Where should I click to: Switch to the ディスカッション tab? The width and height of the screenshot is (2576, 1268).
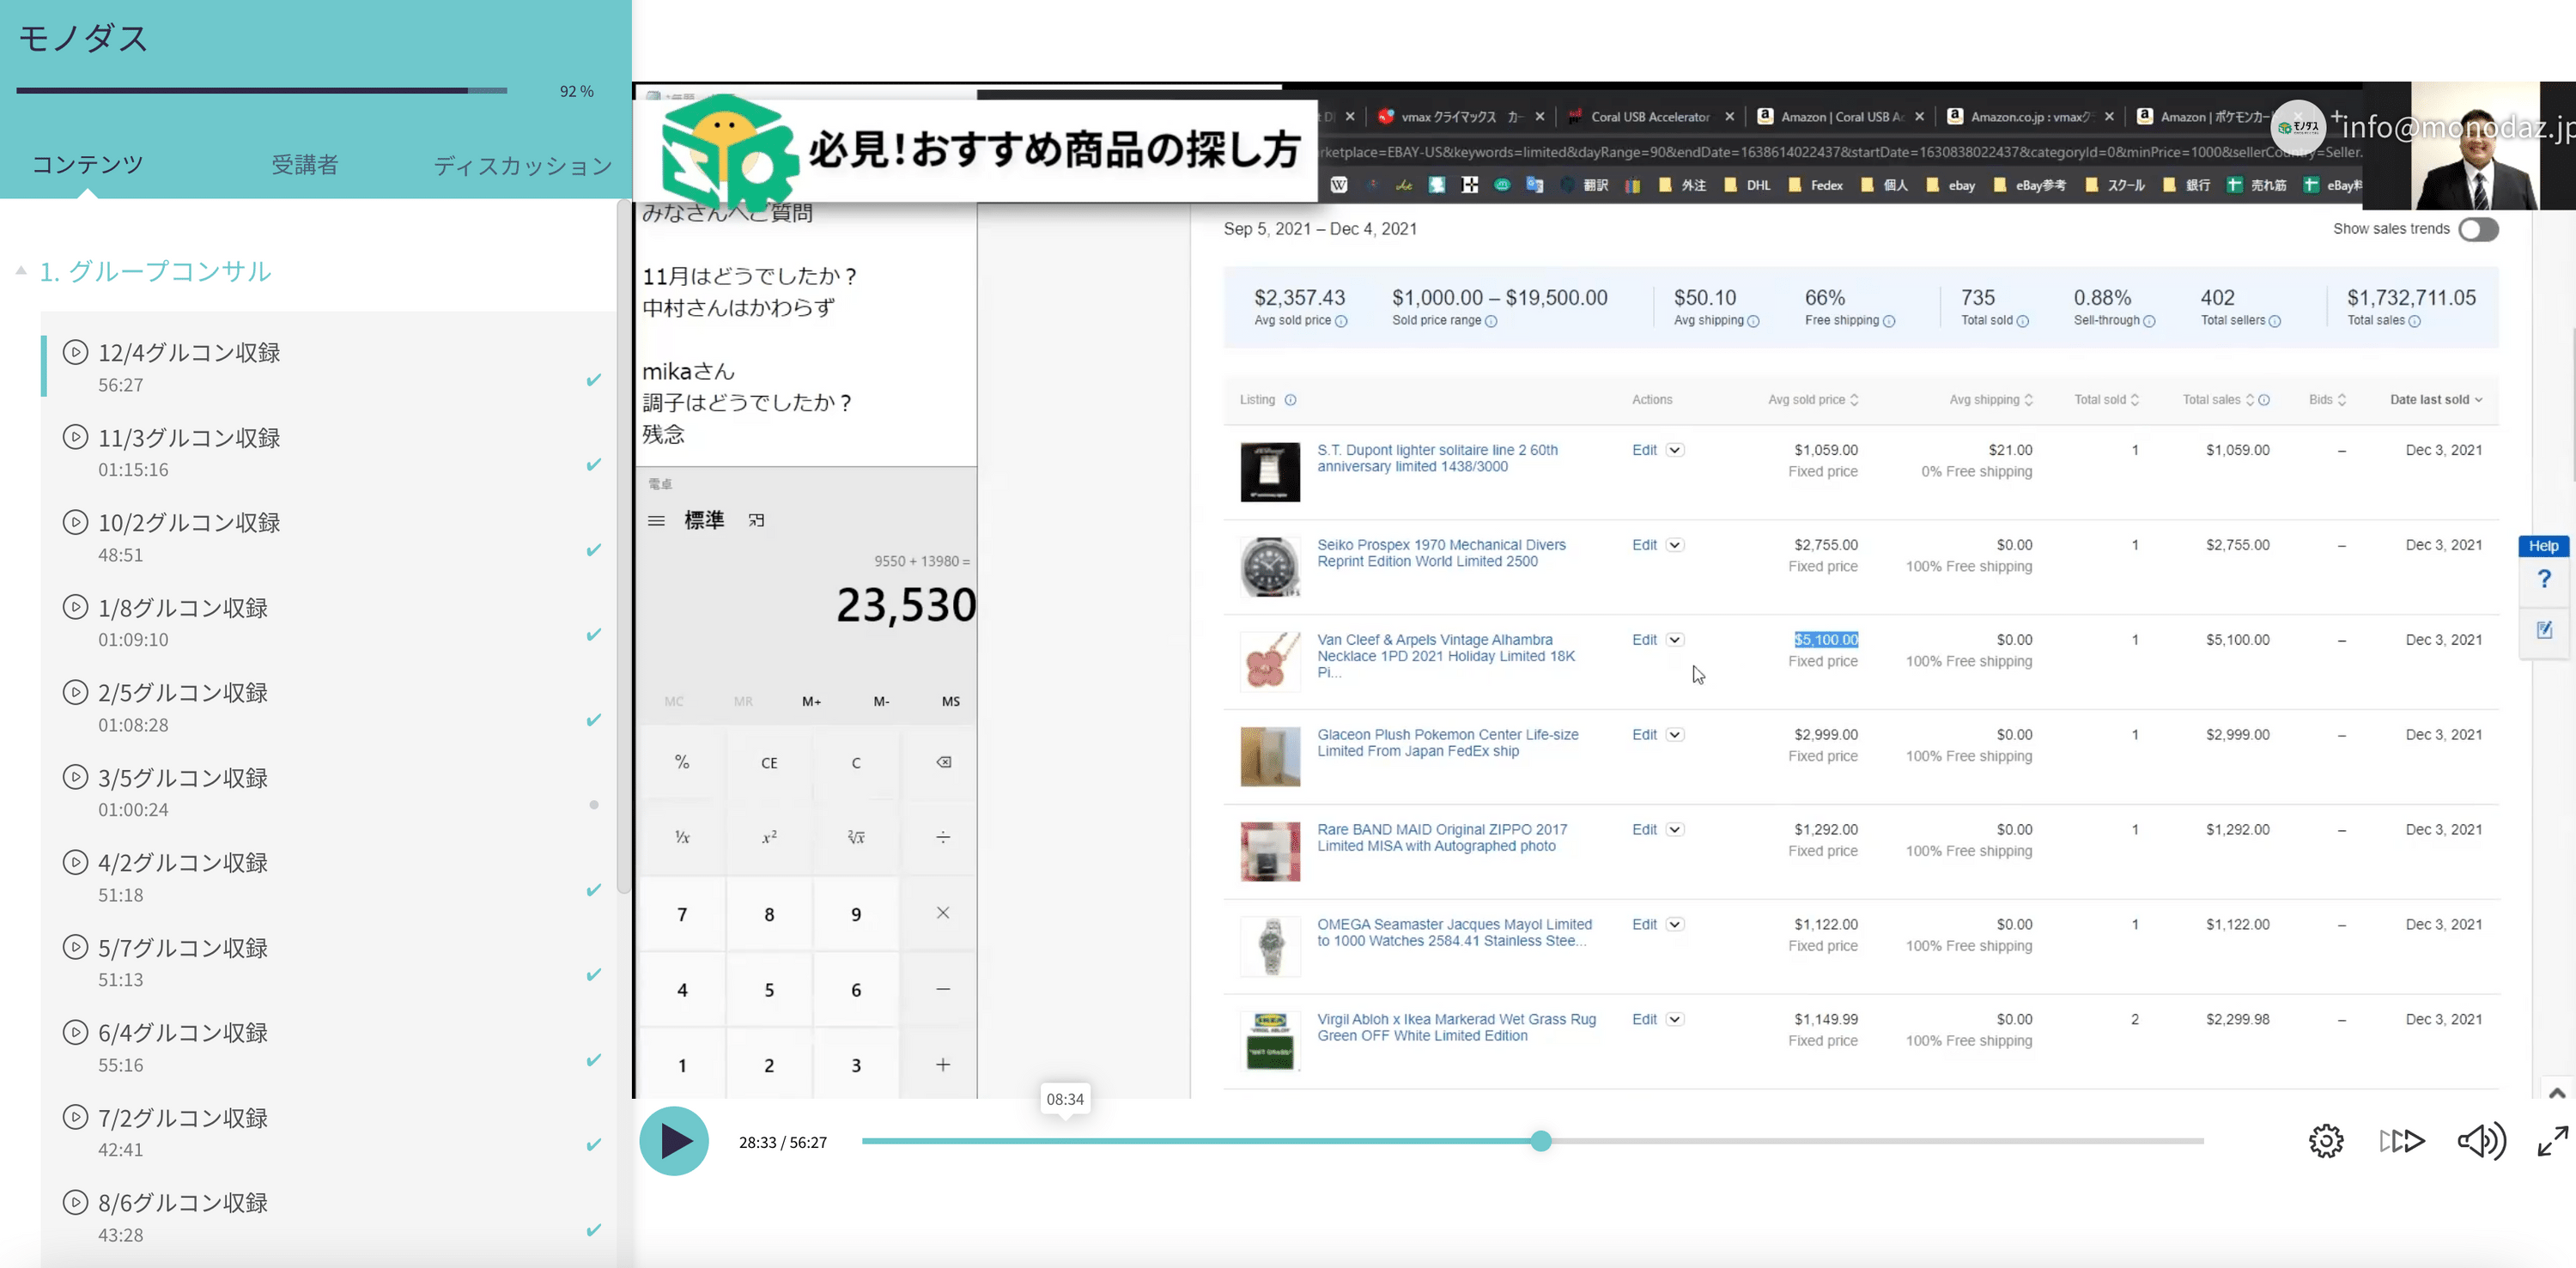pos(522,165)
